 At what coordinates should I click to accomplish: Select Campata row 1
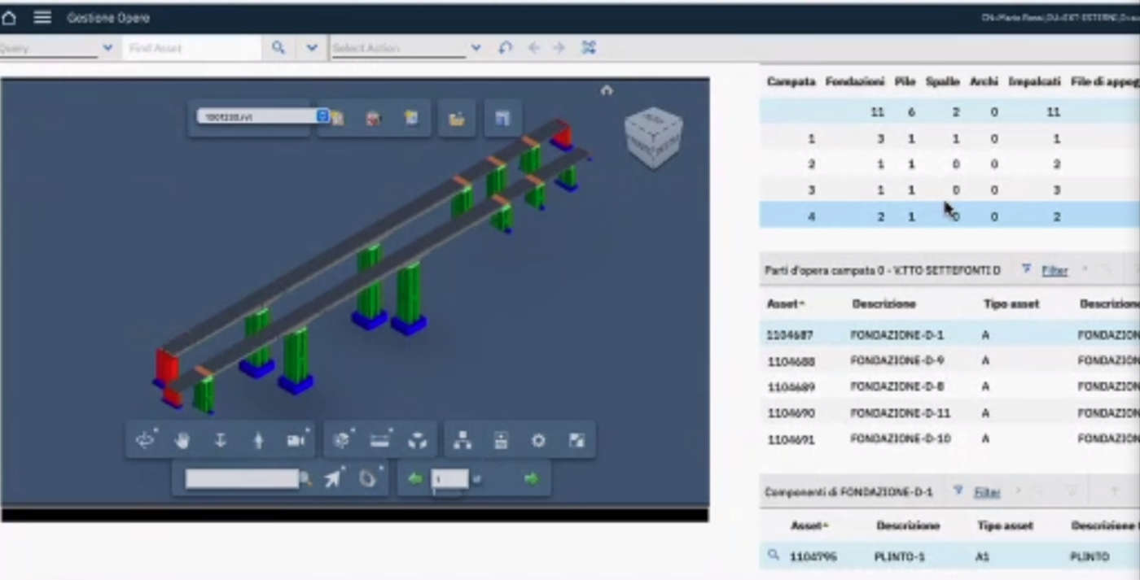(949, 139)
